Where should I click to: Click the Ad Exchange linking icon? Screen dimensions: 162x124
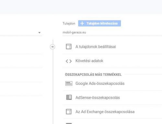(x=69, y=111)
